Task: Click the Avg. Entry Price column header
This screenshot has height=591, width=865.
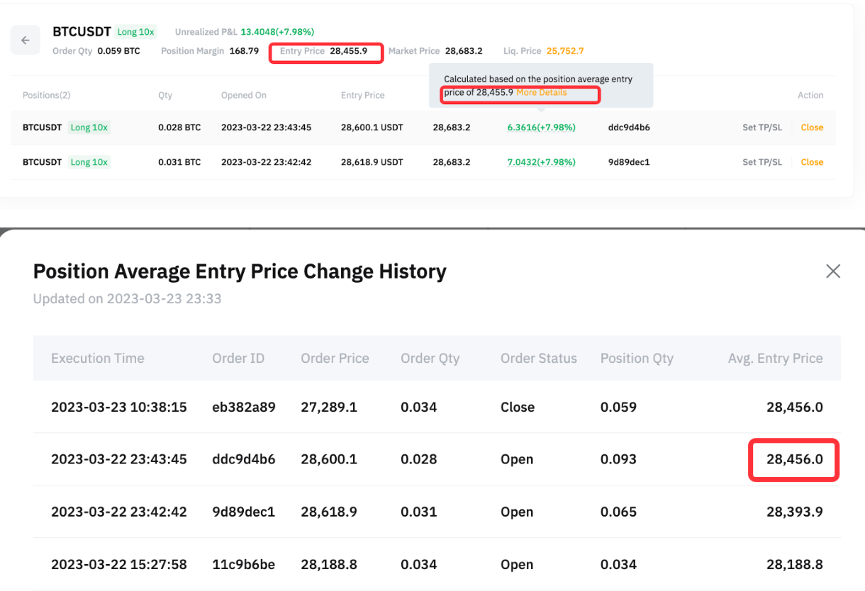Action: (775, 358)
